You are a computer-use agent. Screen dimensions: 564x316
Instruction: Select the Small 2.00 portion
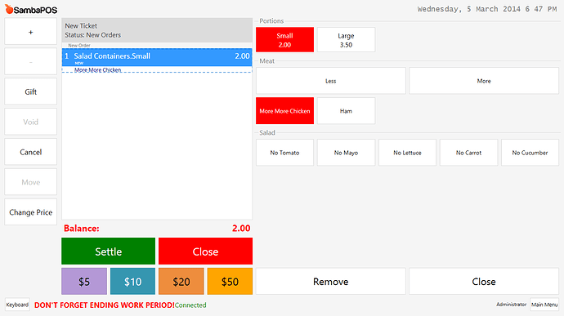coord(284,40)
